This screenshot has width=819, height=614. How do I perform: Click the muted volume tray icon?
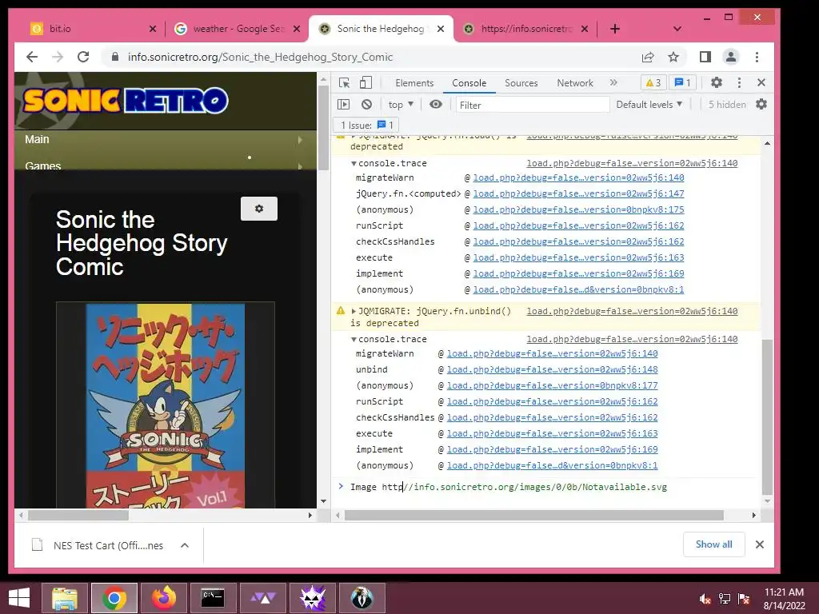click(x=705, y=599)
